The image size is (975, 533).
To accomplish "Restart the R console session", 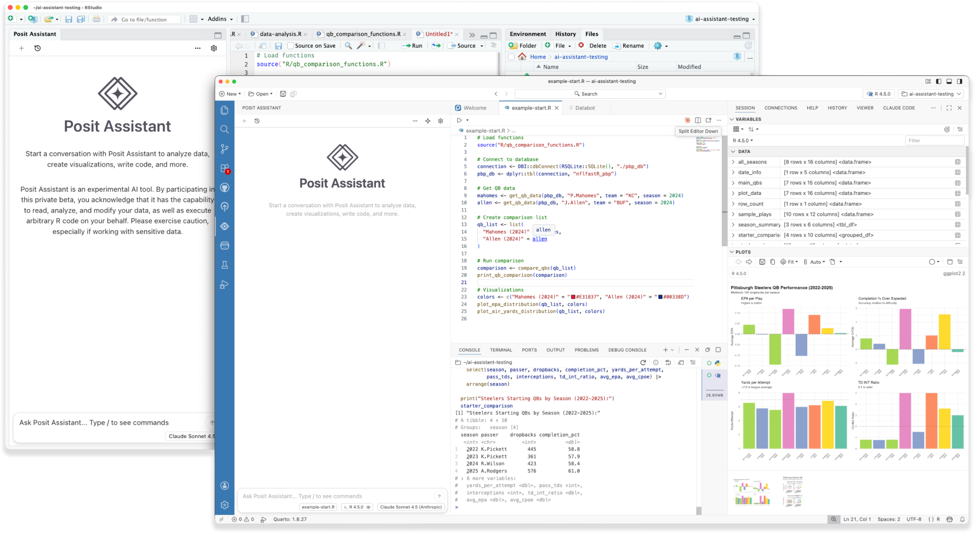I will [x=643, y=363].
